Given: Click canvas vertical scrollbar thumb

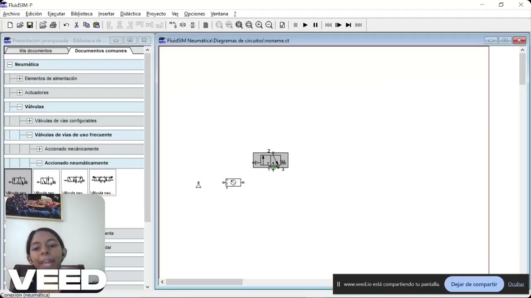Looking at the screenshot, I should click(522, 69).
